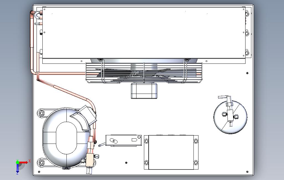Screen dimensions: 284x180
Task: Click electrical box upper-left mounting bolt
Action: (146, 141)
